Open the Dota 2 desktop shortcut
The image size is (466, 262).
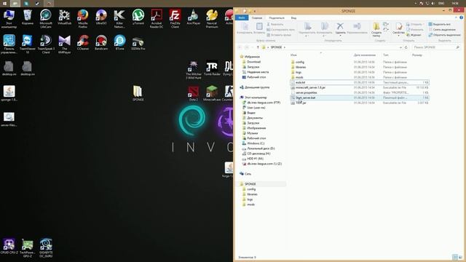(194, 93)
